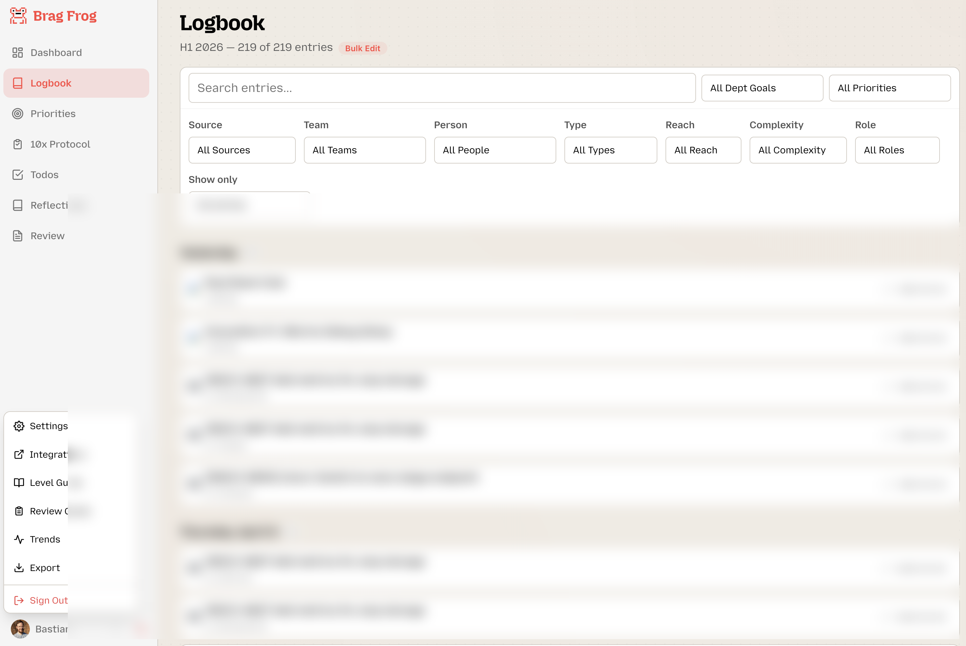966x646 pixels.
Task: Click the Export download icon
Action: click(19, 568)
